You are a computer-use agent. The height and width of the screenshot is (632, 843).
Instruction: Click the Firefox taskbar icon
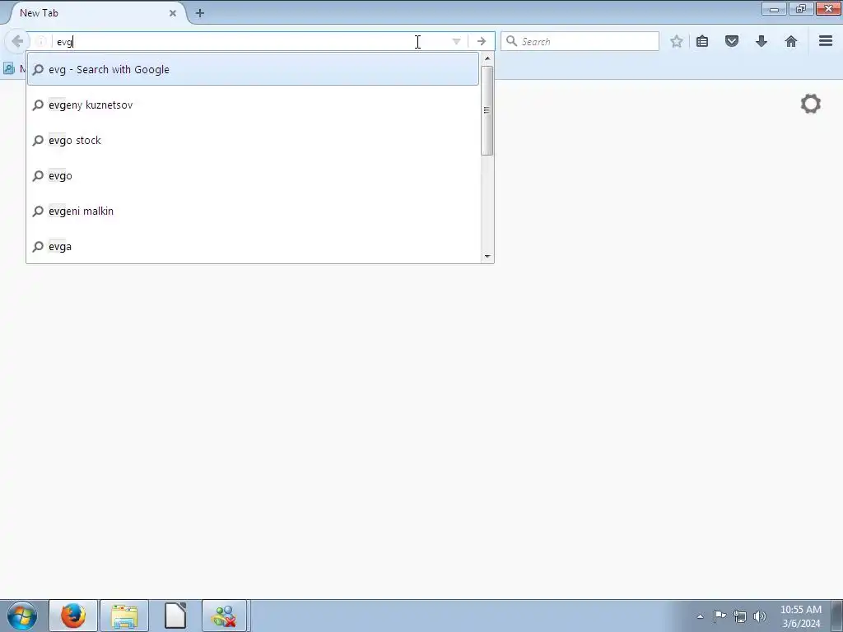[73, 616]
